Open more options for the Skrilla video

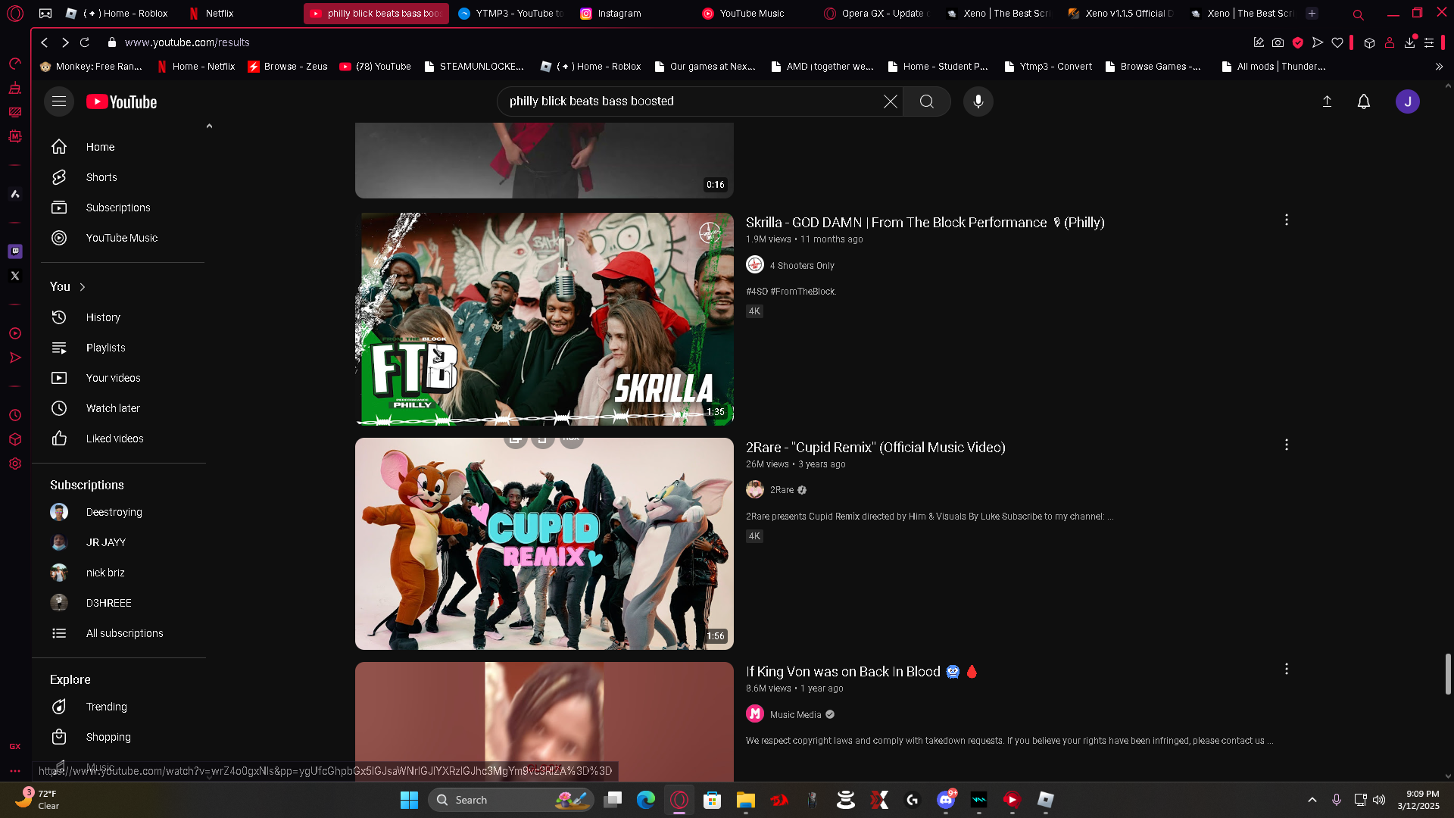coord(1286,220)
